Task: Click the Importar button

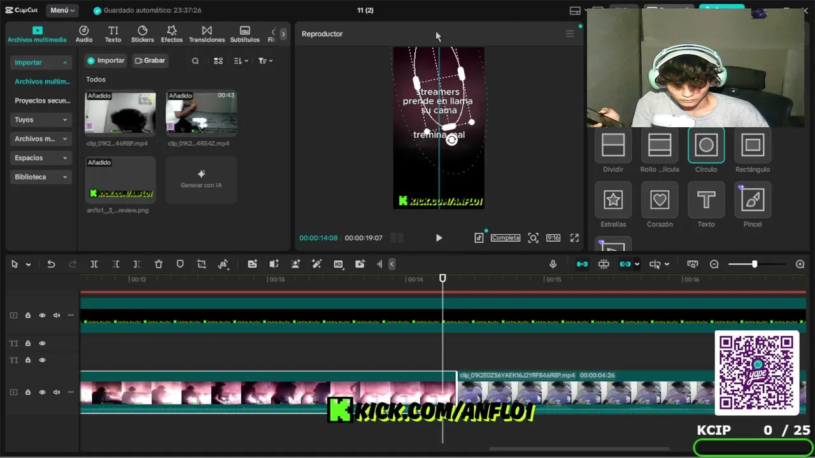Action: click(106, 60)
